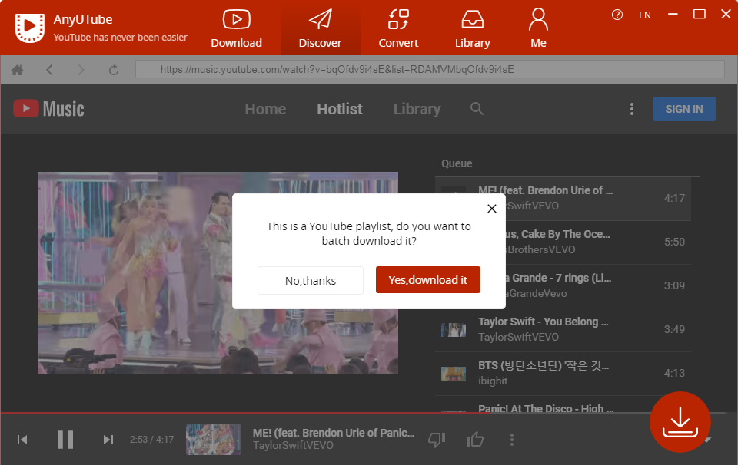The height and width of the screenshot is (465, 738).
Task: Skip to the previous track
Action: pos(22,440)
